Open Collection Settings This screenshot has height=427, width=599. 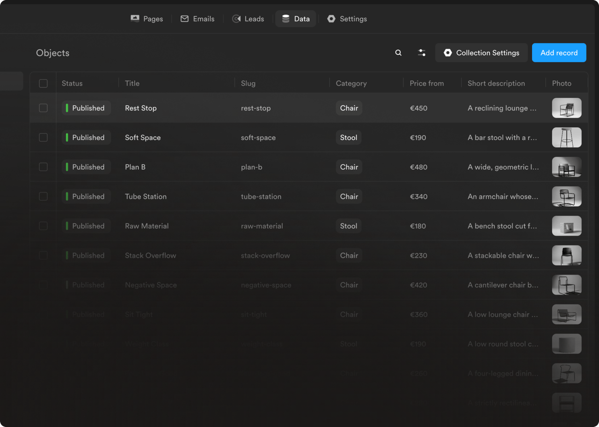(x=482, y=53)
